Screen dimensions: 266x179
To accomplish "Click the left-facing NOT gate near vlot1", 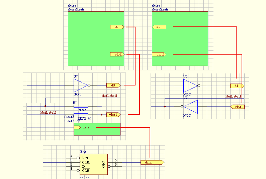I will click(x=190, y=107).
